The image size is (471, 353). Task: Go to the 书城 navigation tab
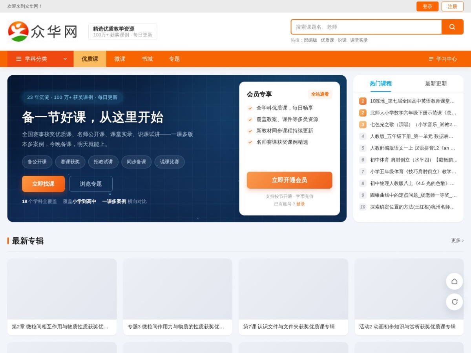click(147, 59)
